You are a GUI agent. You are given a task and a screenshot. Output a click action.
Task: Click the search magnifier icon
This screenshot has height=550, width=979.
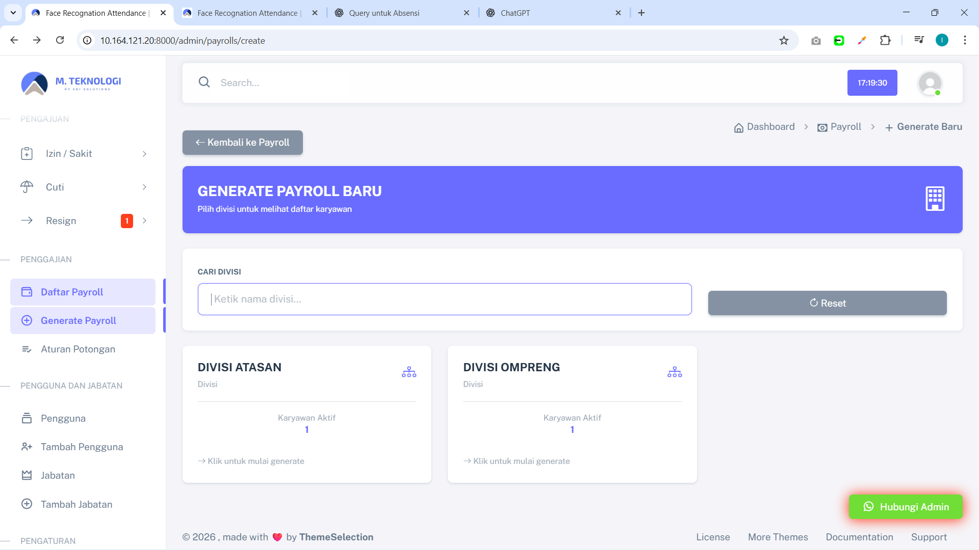(204, 82)
